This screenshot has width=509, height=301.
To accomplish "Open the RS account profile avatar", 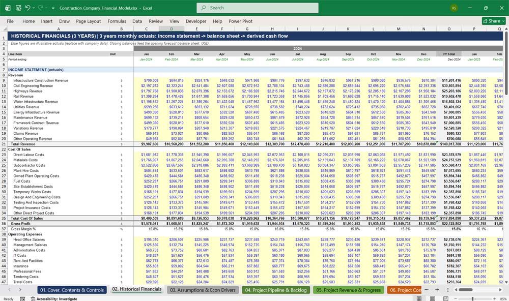I will pyautogui.click(x=454, y=8).
